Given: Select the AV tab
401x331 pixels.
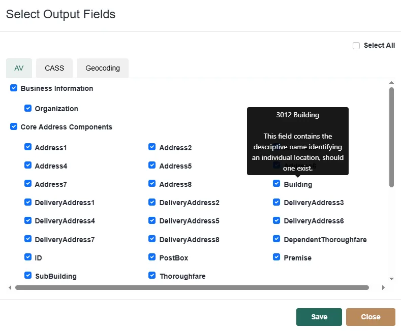Looking at the screenshot, I should (x=19, y=68).
